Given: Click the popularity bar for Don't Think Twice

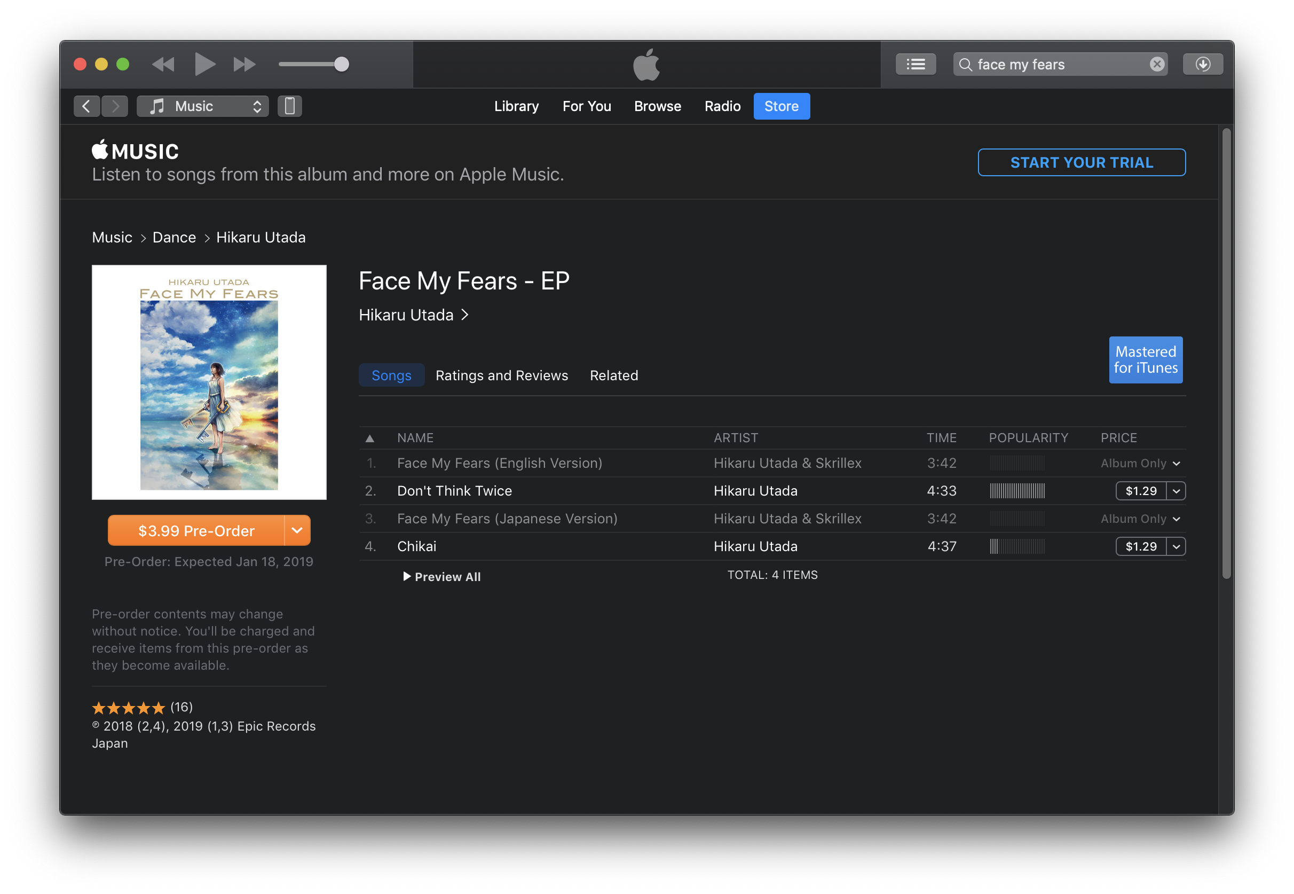Looking at the screenshot, I should [1017, 491].
